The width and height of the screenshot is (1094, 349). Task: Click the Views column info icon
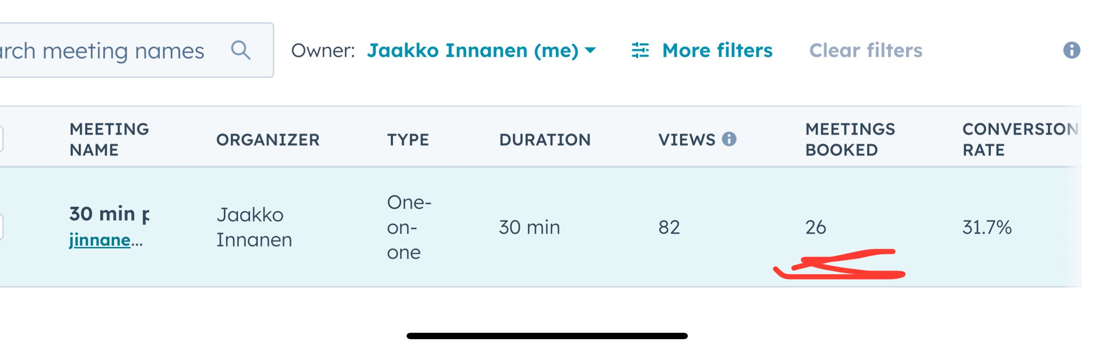point(729,139)
